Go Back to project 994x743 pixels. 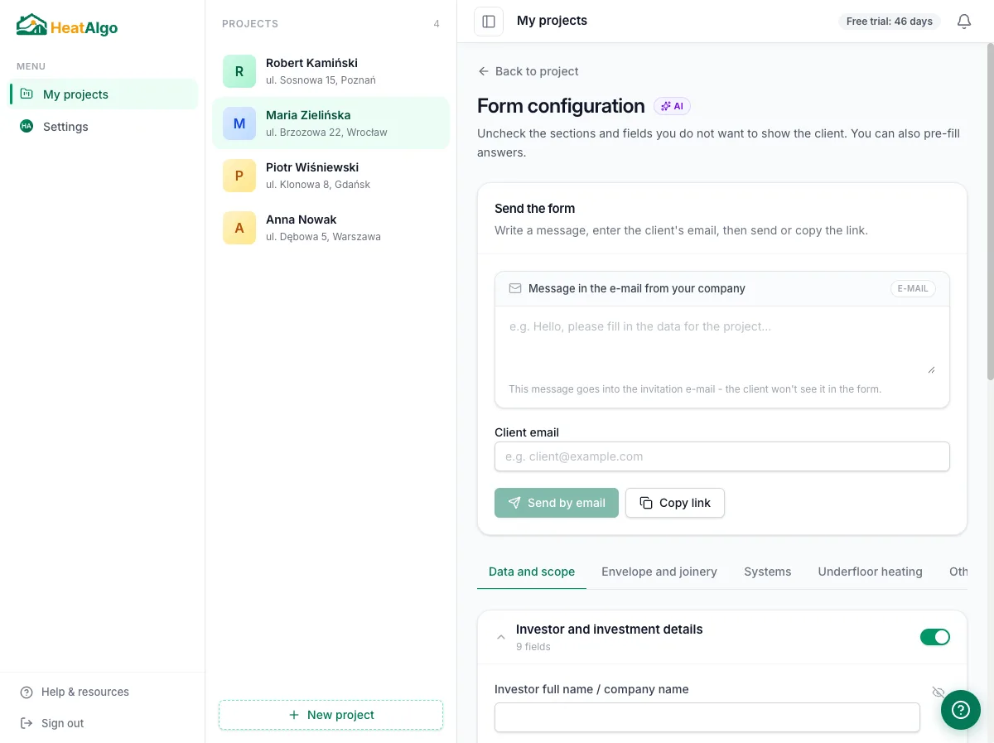528,71
